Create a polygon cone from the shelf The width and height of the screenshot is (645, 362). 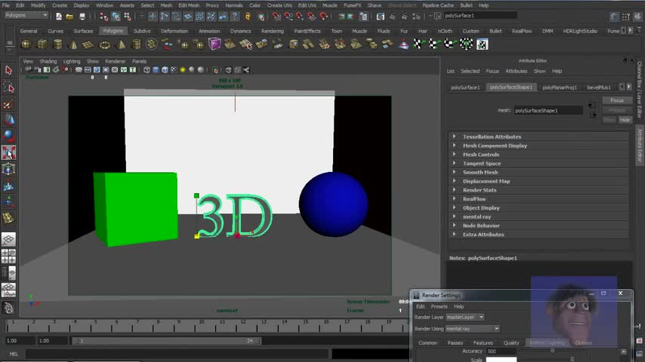click(73, 44)
